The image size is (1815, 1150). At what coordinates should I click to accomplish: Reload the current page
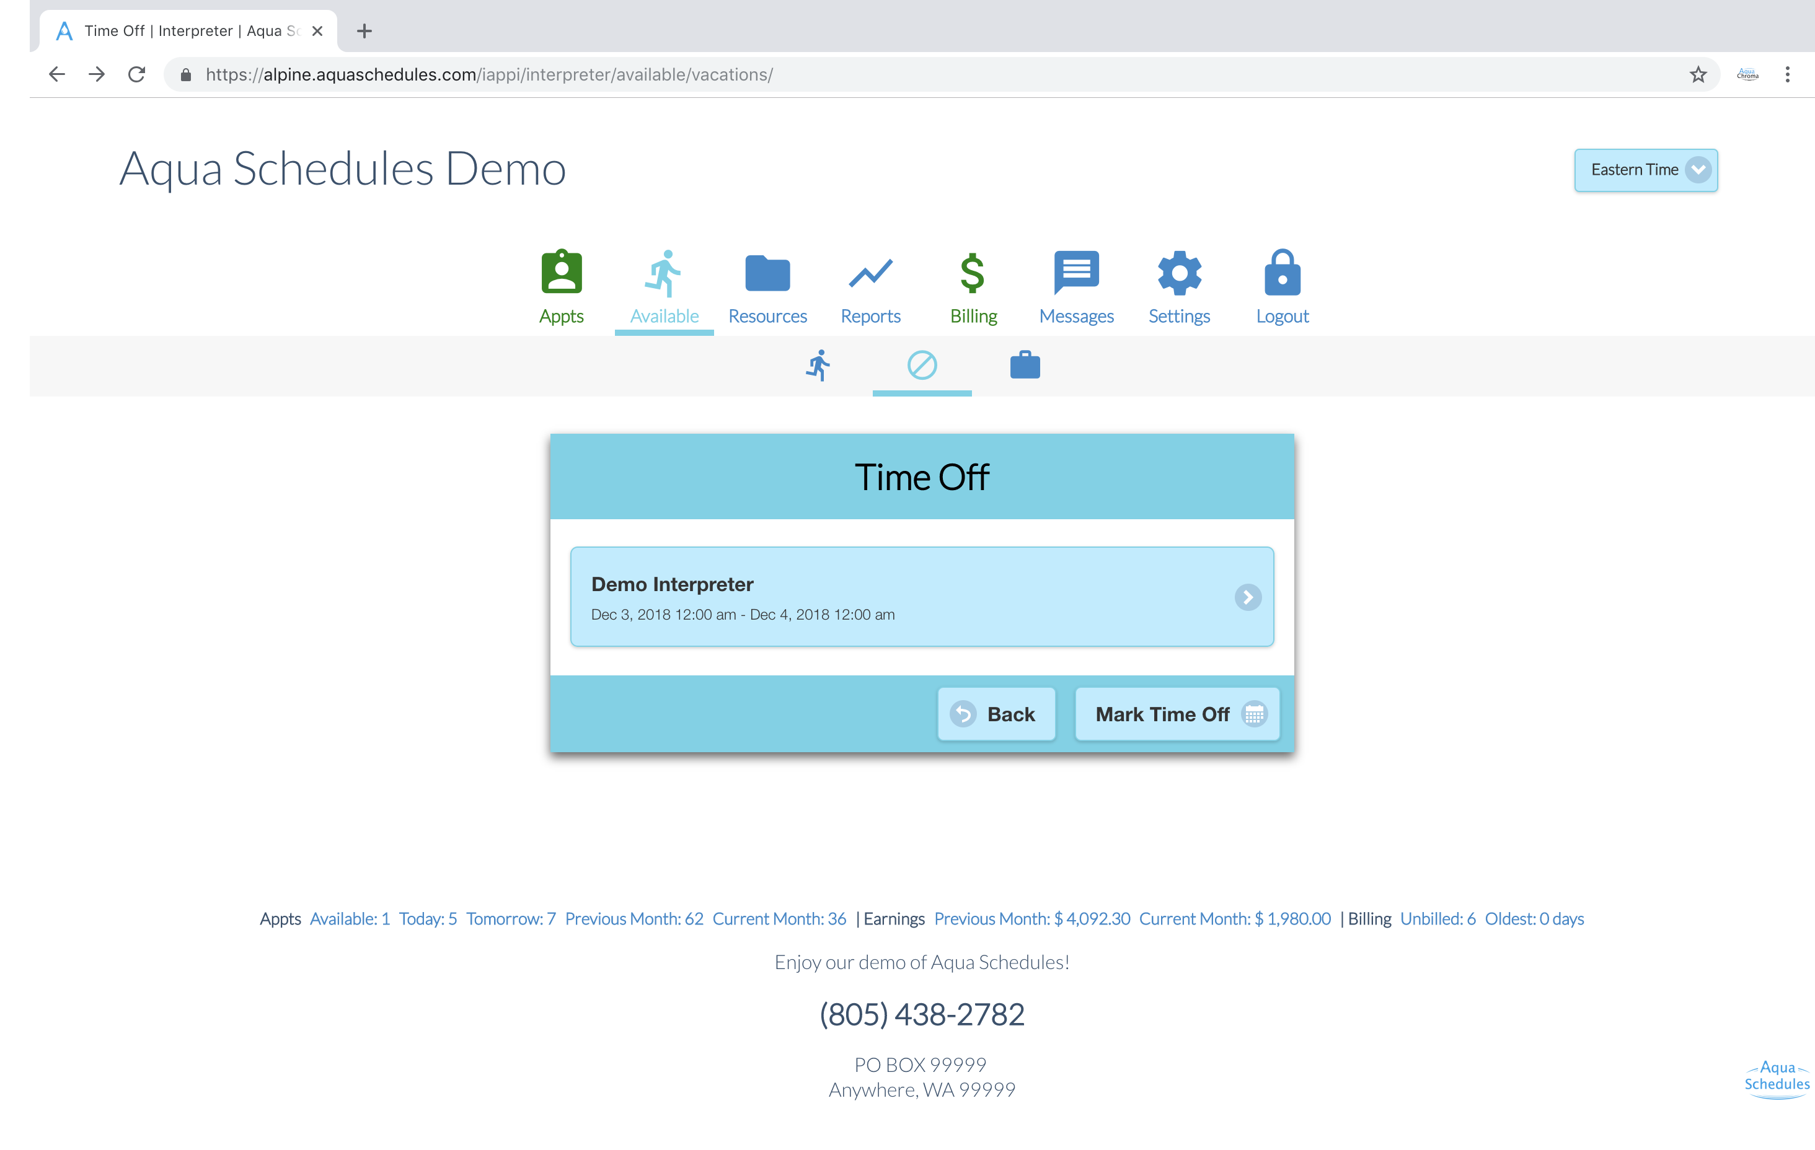point(136,74)
